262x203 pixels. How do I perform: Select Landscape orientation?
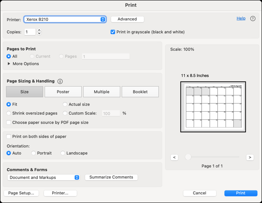pos(63,153)
